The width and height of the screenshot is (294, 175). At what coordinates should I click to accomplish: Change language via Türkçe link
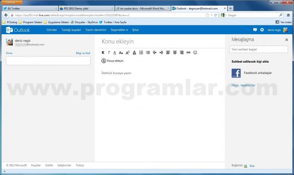(80, 165)
